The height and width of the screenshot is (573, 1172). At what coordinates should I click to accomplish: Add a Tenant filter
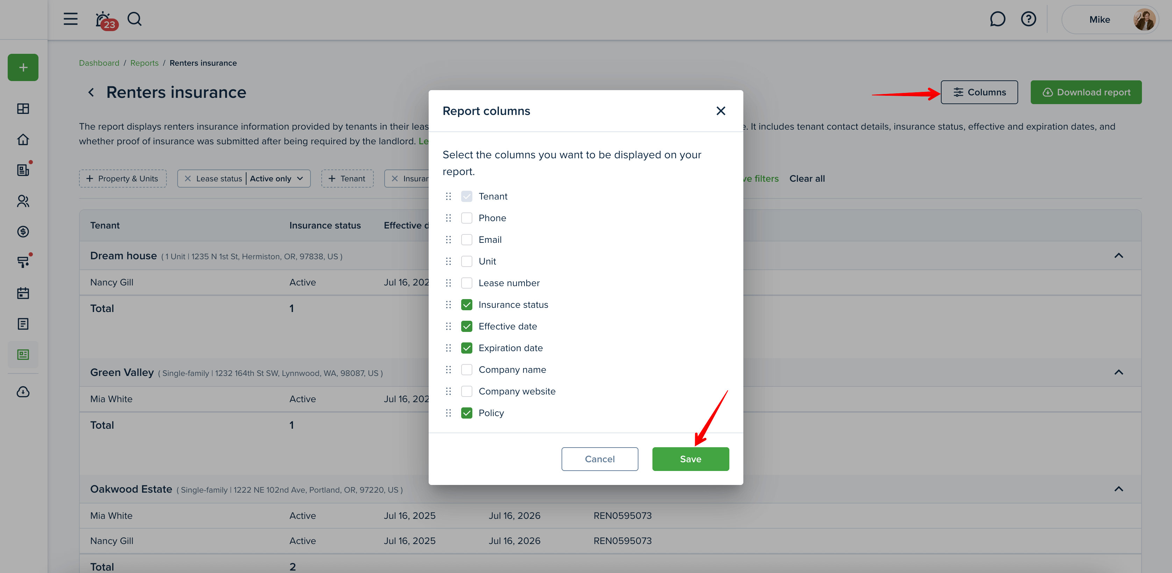pos(347,179)
